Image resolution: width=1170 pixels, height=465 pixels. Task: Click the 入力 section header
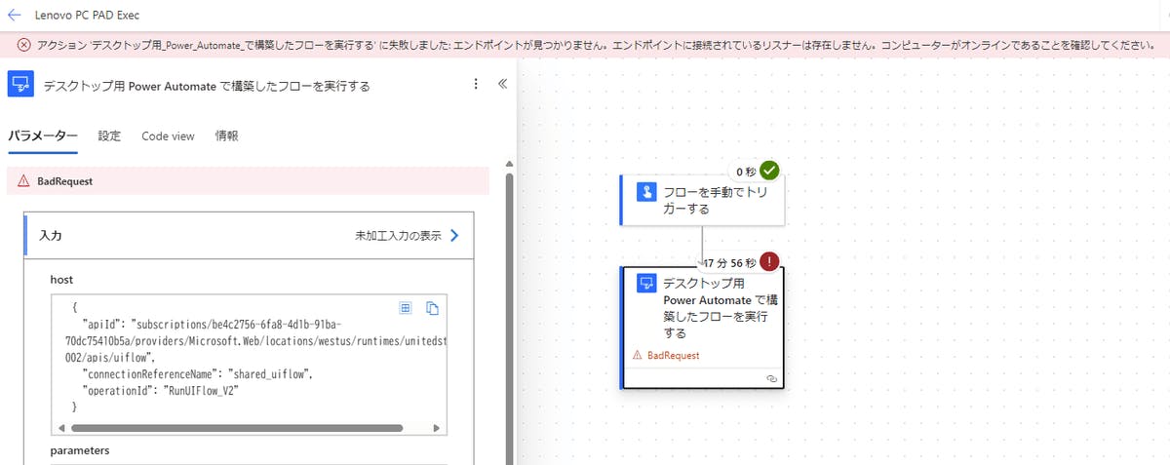(249, 236)
